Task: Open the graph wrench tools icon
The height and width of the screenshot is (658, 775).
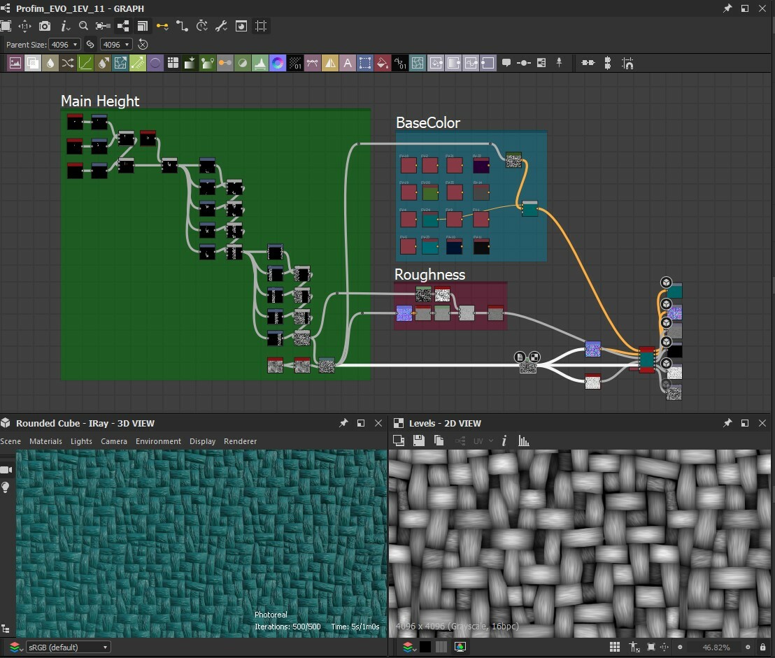Action: pyautogui.click(x=221, y=26)
